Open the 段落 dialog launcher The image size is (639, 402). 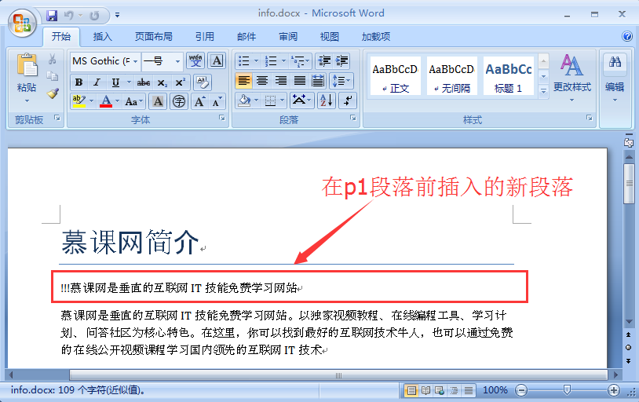coord(353,119)
